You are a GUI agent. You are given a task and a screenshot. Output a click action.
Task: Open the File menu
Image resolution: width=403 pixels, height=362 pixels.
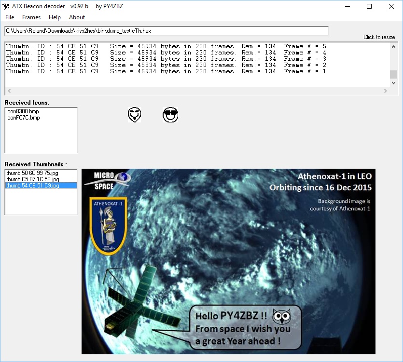click(x=10, y=17)
